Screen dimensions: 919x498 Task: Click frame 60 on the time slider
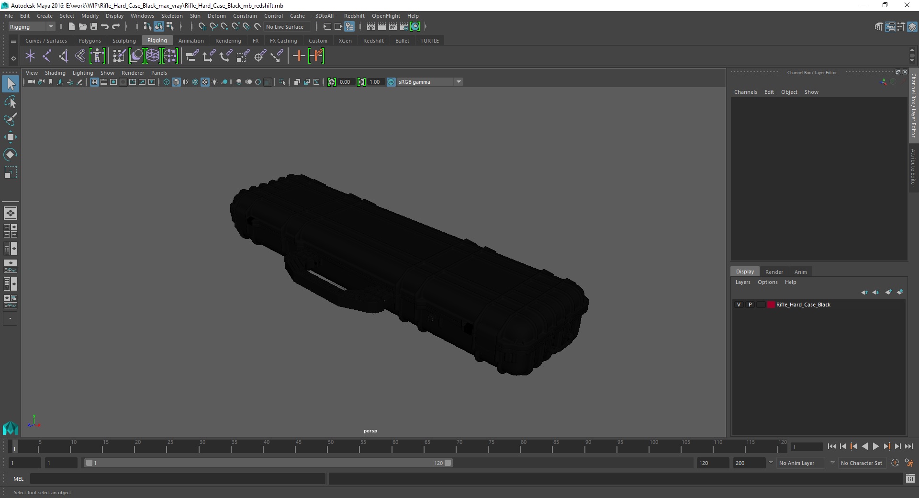point(395,447)
